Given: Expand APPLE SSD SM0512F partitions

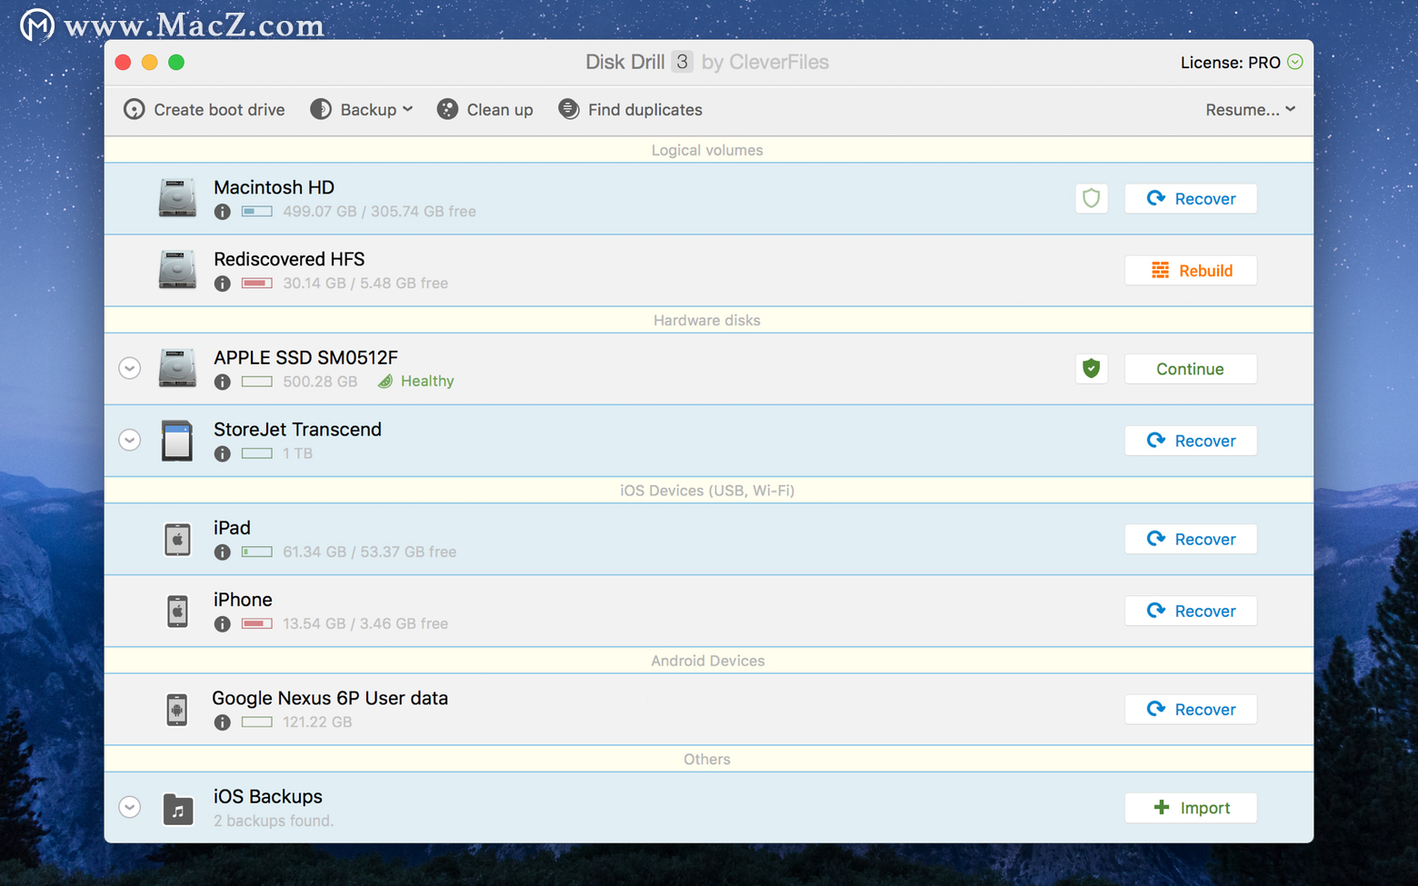Looking at the screenshot, I should (x=130, y=368).
